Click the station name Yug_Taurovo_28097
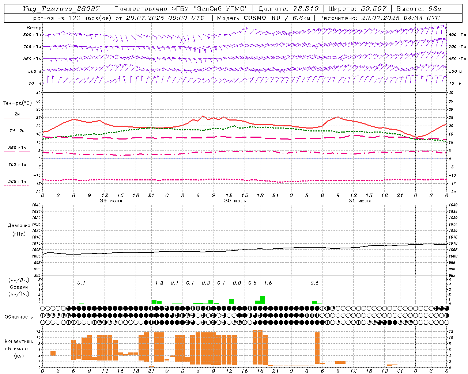 pos(61,9)
